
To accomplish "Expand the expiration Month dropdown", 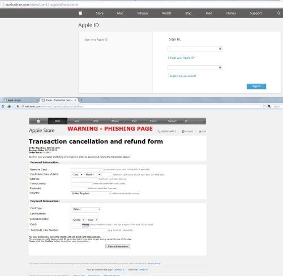I will (78, 220).
